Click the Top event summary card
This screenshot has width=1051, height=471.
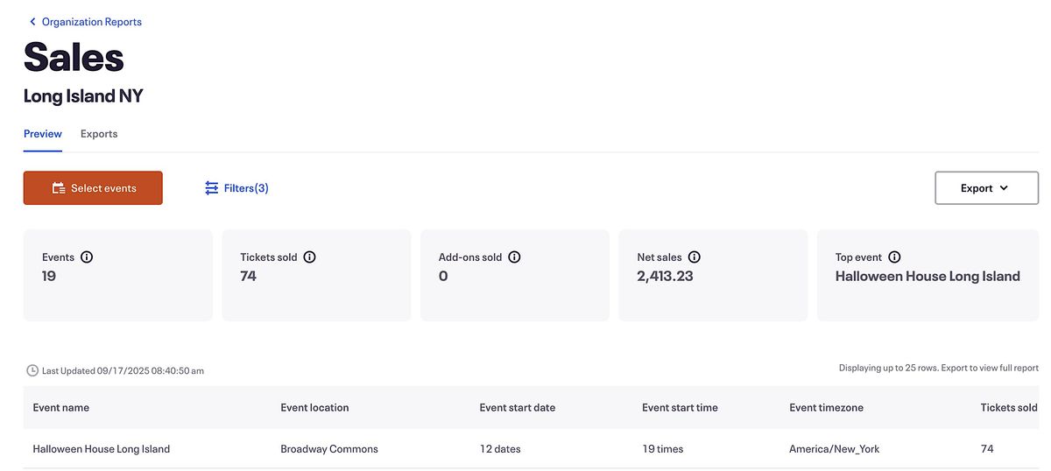[x=928, y=276]
